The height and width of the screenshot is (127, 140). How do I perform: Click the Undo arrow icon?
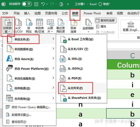[x=43, y=4]
